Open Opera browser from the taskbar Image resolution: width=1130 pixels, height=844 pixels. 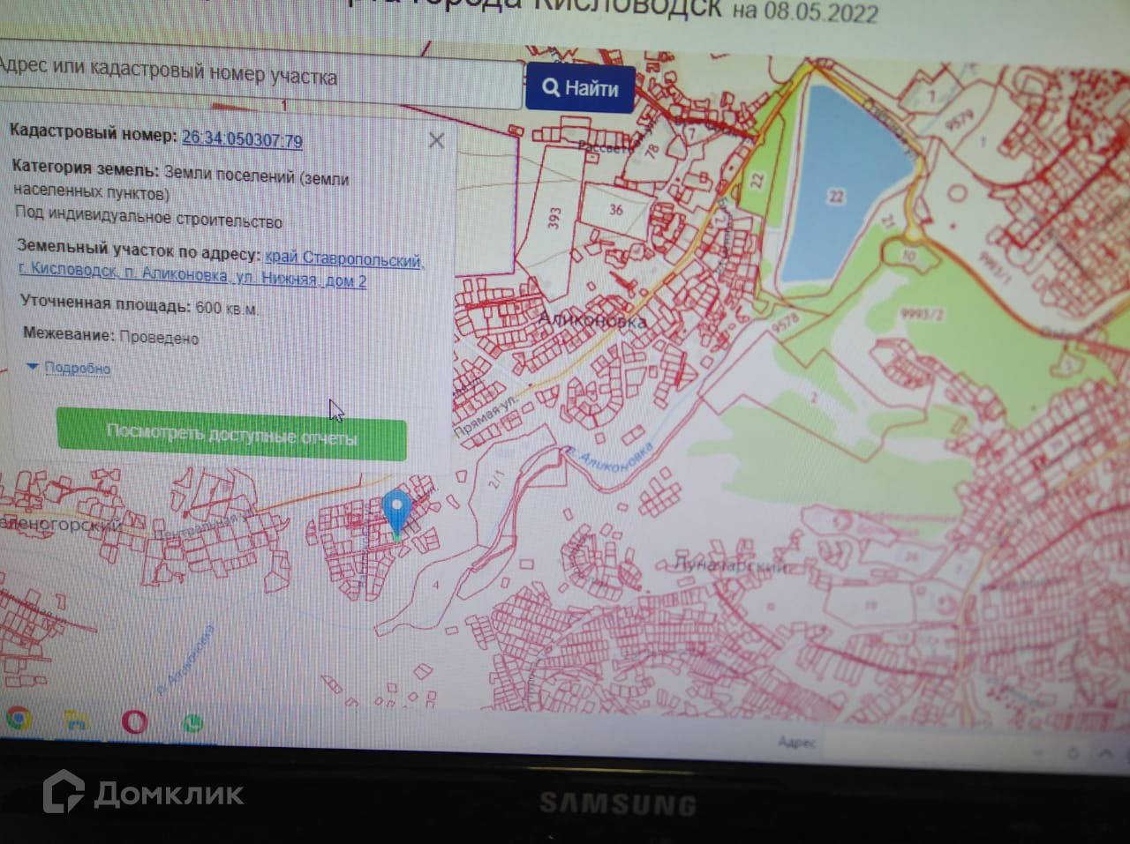pyautogui.click(x=134, y=722)
